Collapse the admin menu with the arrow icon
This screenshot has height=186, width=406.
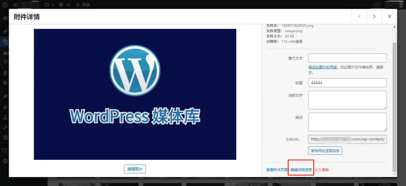[5, 161]
